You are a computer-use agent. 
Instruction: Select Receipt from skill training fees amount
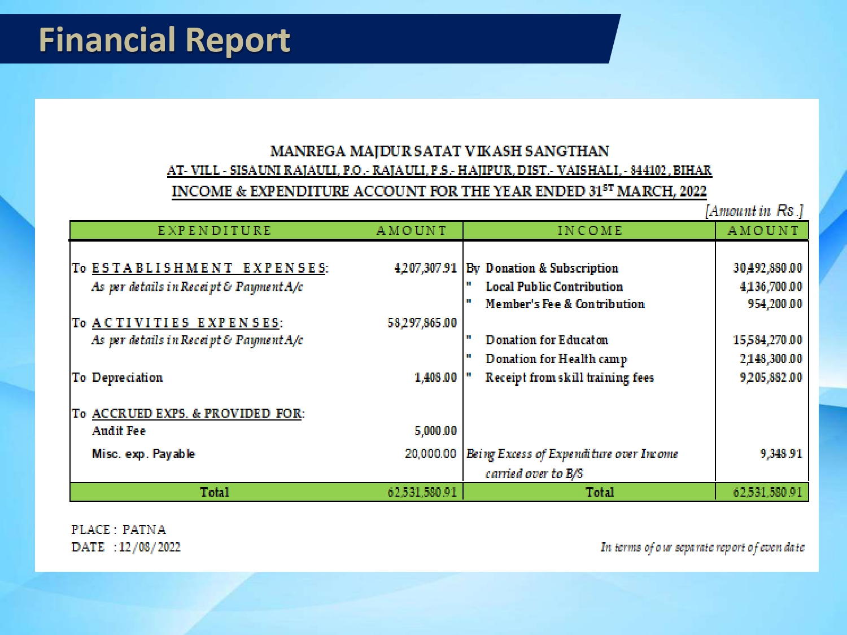[x=771, y=378]
